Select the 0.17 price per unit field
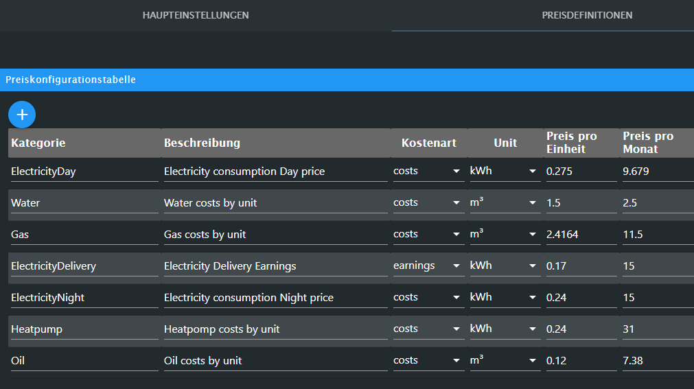This screenshot has height=389, width=694. tap(581, 266)
